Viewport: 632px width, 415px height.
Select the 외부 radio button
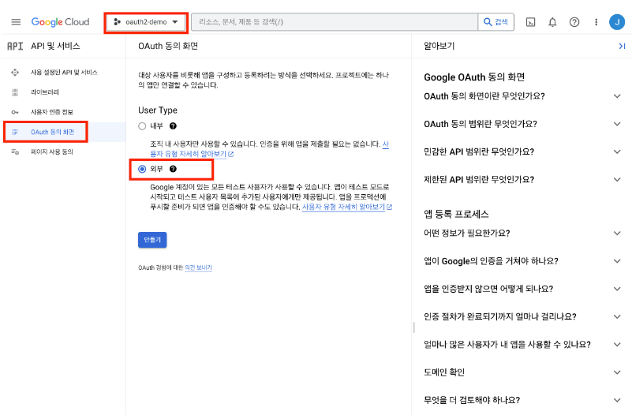[x=142, y=169]
